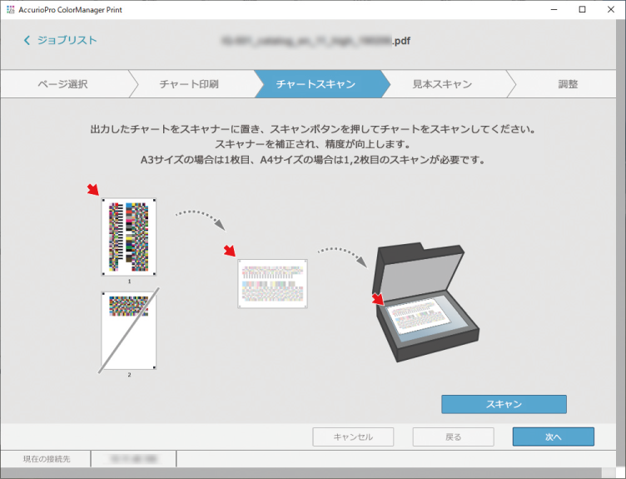Viewport: 626px width, 479px height.
Task: Go to the ページ選択 step tab
Action: point(62,84)
